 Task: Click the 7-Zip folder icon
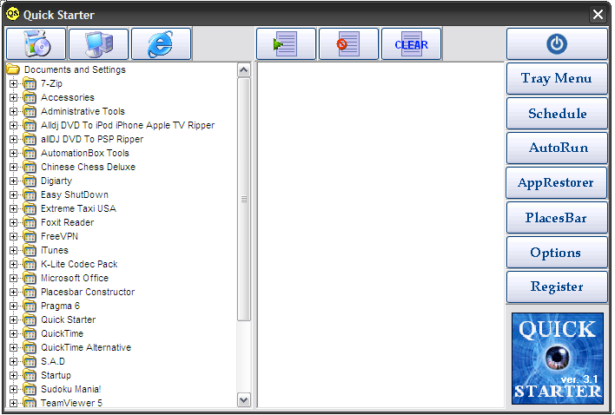30,83
